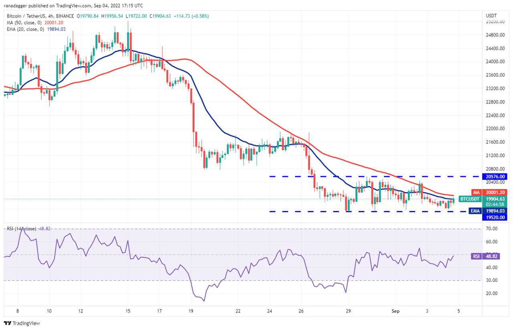
Task: Select the red MA label tag
Action: [476, 192]
